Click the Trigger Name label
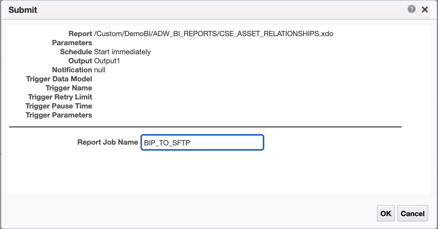Viewport: 438px width, 229px height. click(69, 88)
